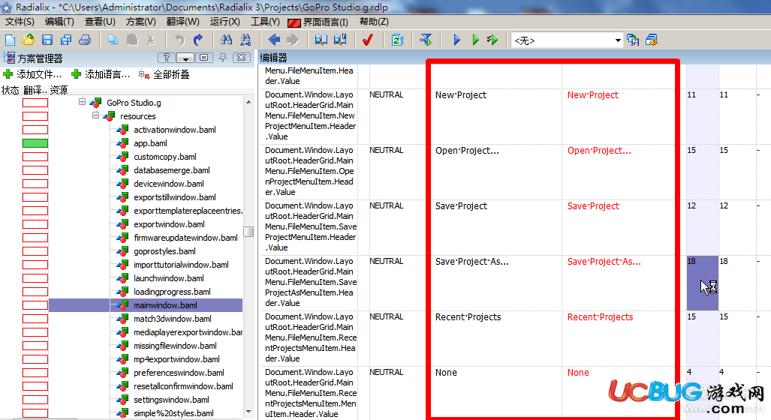Click the 添加语言... button
This screenshot has height=420, width=771.
(x=101, y=75)
